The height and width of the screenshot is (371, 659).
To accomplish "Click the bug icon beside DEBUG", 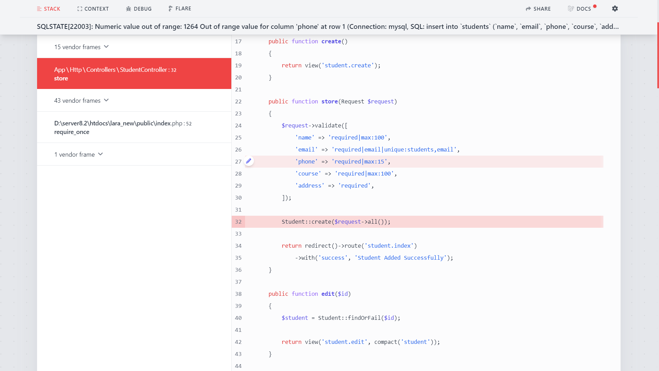I will (128, 9).
